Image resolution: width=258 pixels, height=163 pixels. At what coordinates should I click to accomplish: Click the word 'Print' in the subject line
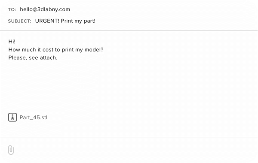coord(67,21)
